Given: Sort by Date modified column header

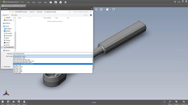Looking at the screenshot, I should pyautogui.click(x=47, y=18).
